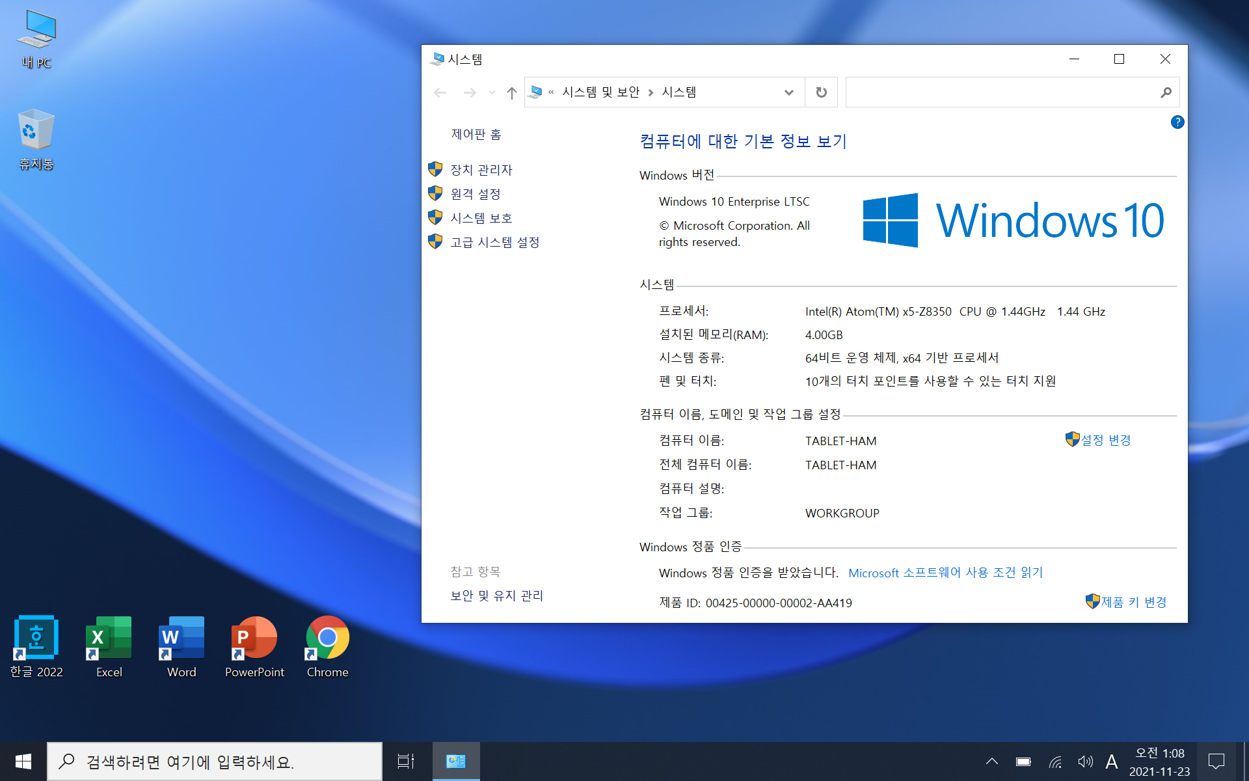
Task: Open 보안 및 유지 관리 link
Action: (497, 596)
